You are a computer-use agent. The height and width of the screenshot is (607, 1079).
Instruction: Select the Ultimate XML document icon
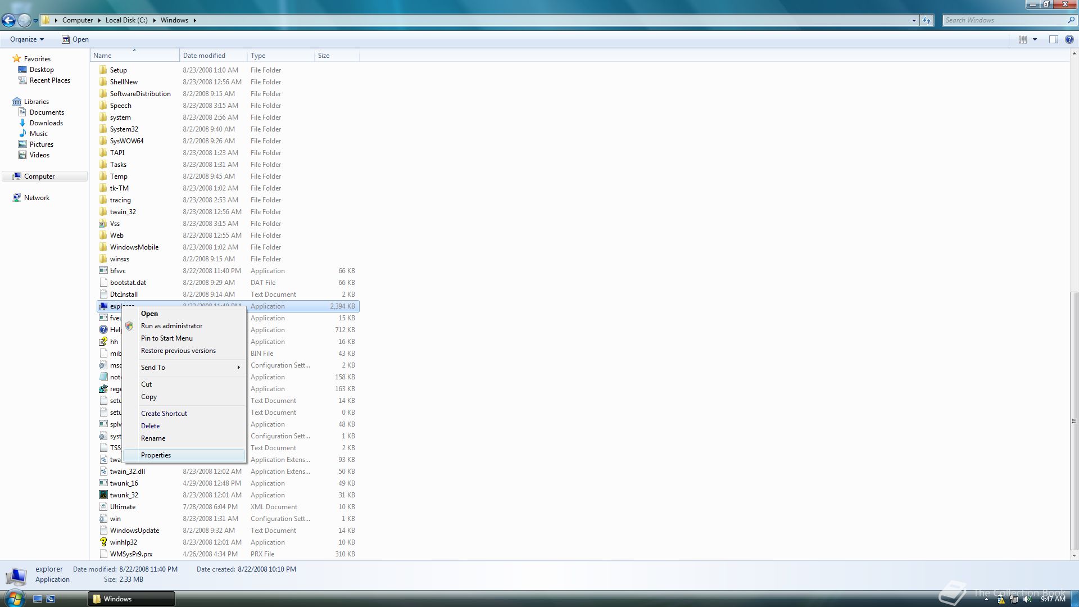click(x=103, y=507)
